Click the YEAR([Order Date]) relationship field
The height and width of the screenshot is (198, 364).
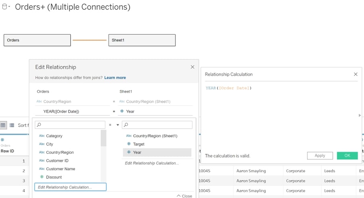click(72, 111)
